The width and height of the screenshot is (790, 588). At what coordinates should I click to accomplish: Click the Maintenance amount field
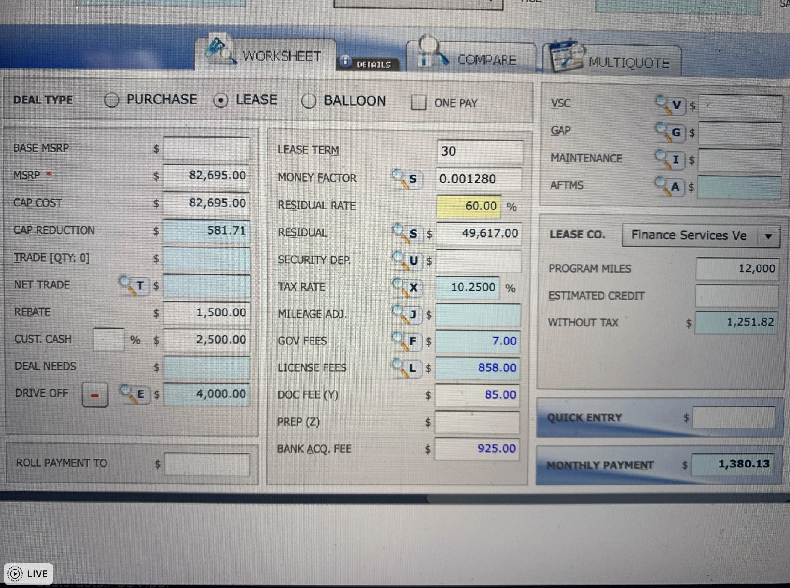(740, 161)
